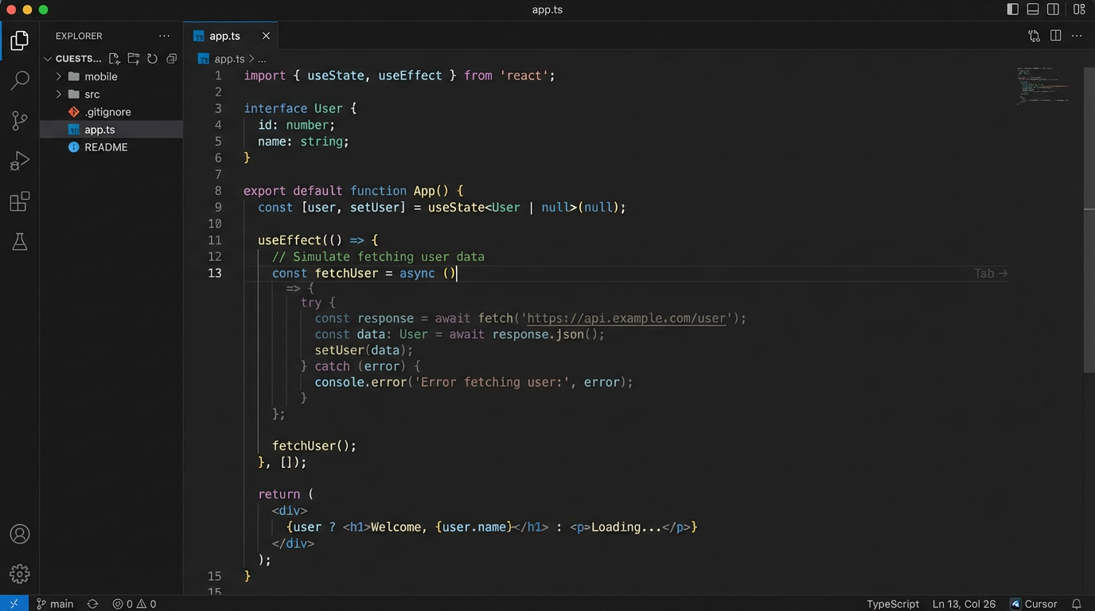Open the Search view in activity bar
The height and width of the screenshot is (611, 1095).
[x=20, y=80]
